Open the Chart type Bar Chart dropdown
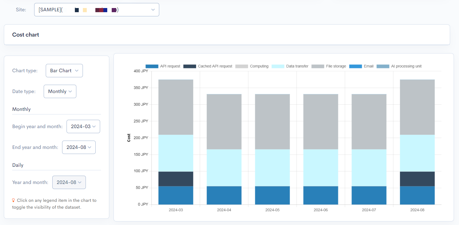 click(x=64, y=71)
